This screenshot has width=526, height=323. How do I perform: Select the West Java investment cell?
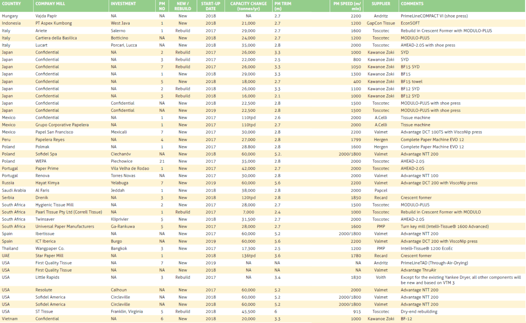[120, 23]
